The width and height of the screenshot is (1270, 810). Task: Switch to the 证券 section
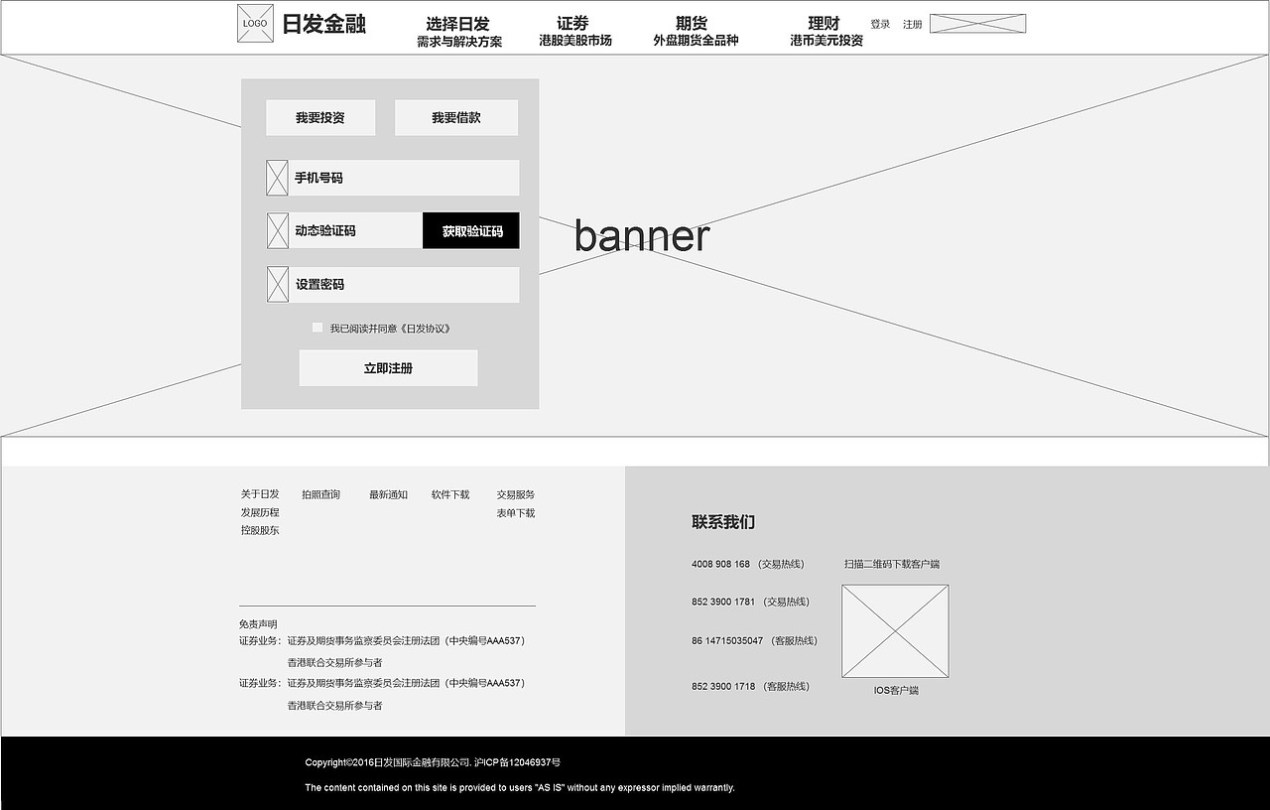point(573,23)
